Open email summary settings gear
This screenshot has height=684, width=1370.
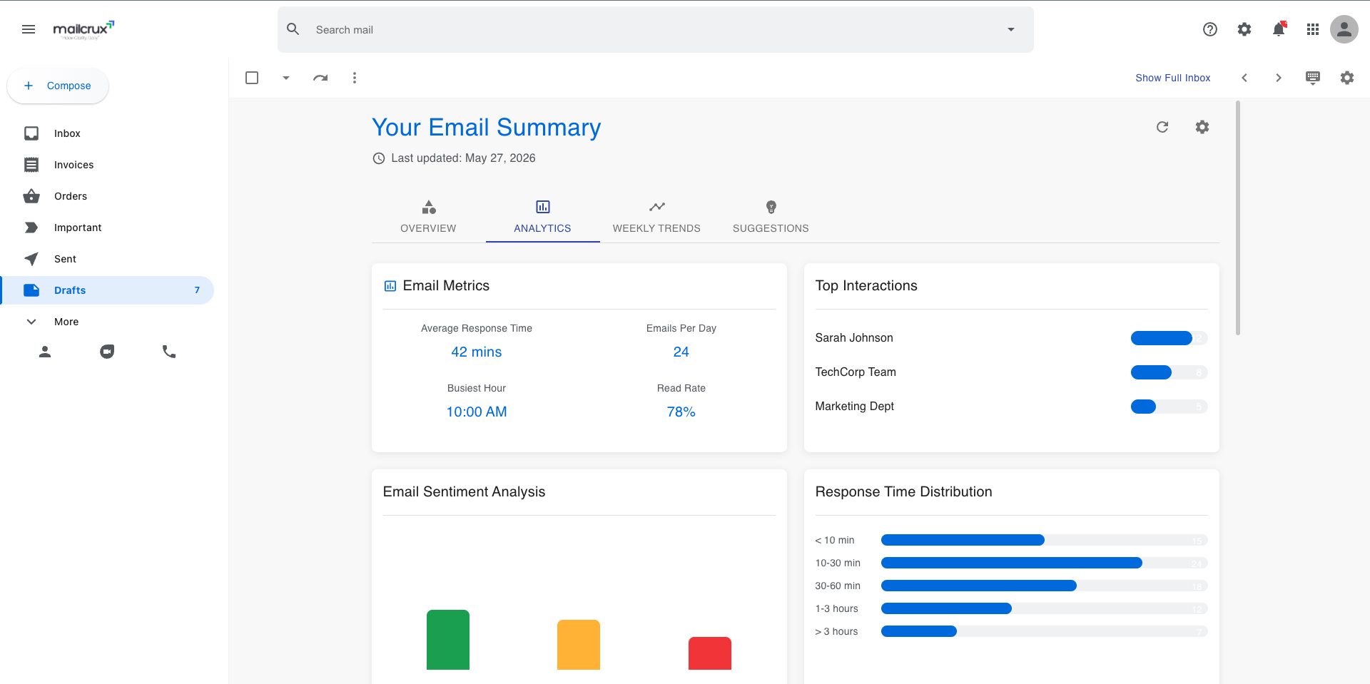[1202, 127]
